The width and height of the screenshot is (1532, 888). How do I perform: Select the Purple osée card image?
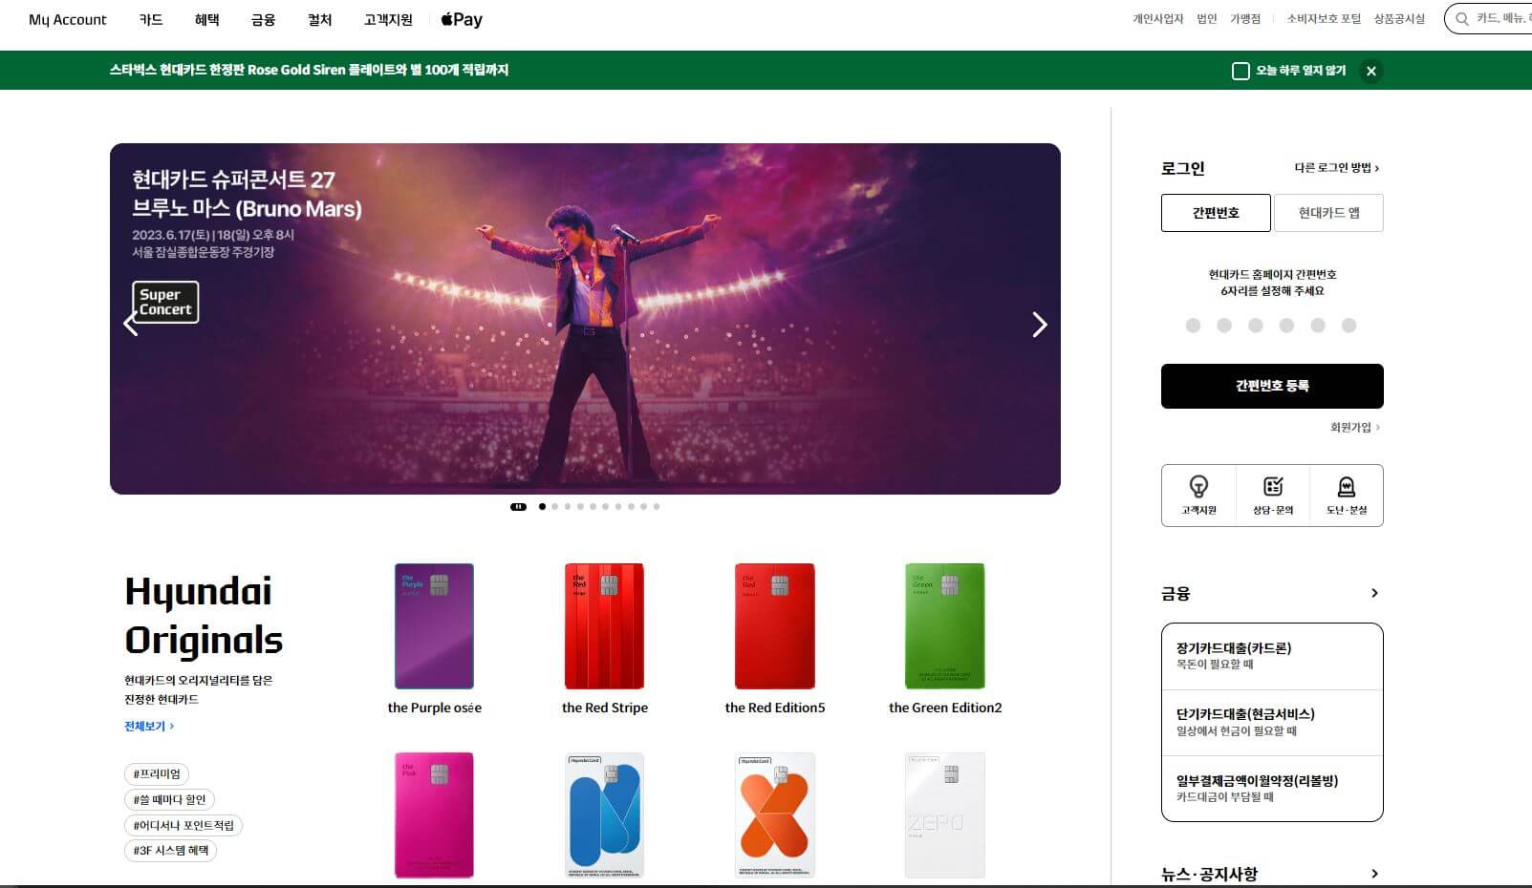(434, 626)
